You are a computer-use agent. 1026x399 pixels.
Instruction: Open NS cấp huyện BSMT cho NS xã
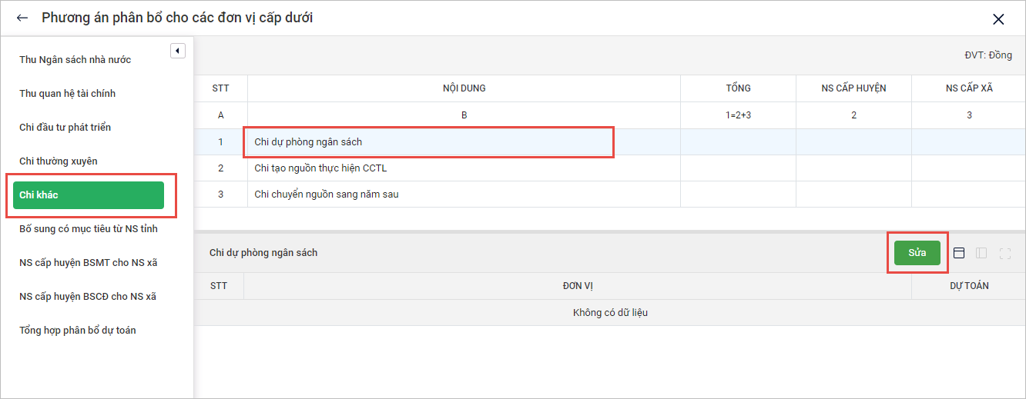89,263
